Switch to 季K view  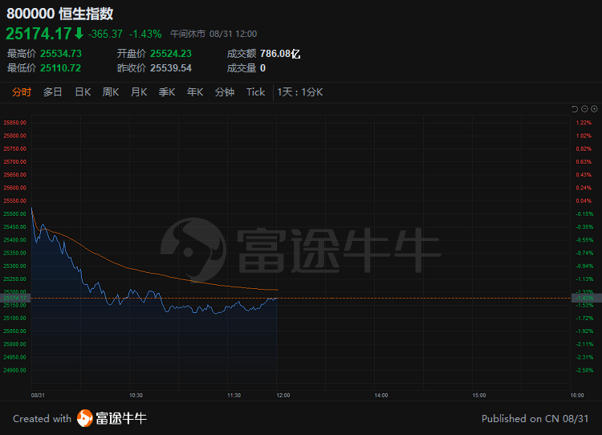point(167,92)
